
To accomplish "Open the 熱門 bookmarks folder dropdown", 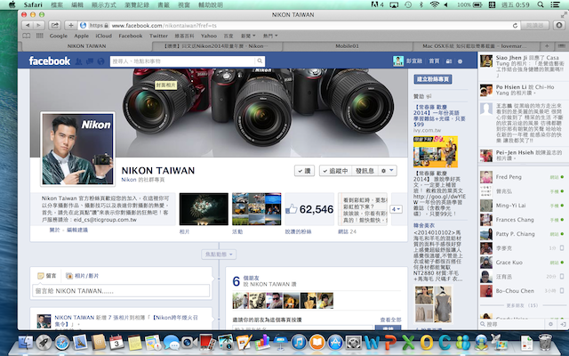I will [270, 36].
